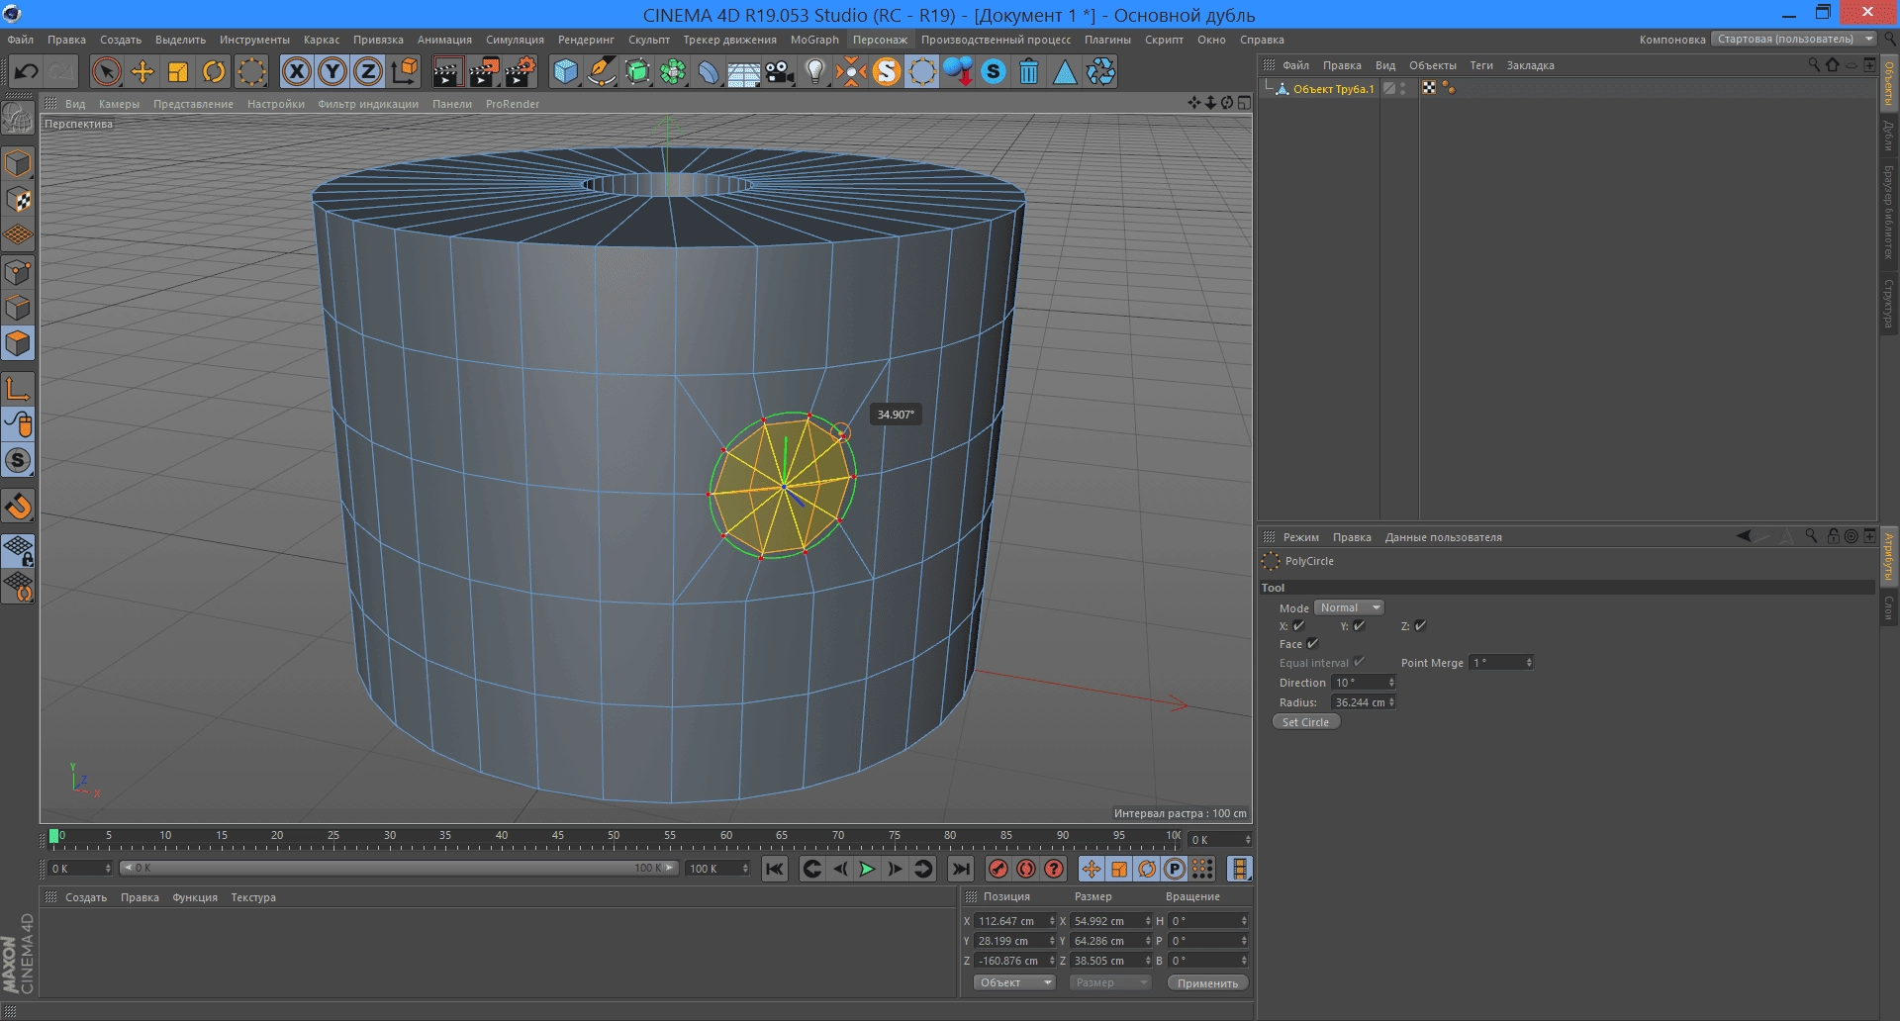Select the Move tool in top toolbar
The width and height of the screenshot is (1900, 1021).
point(142,71)
